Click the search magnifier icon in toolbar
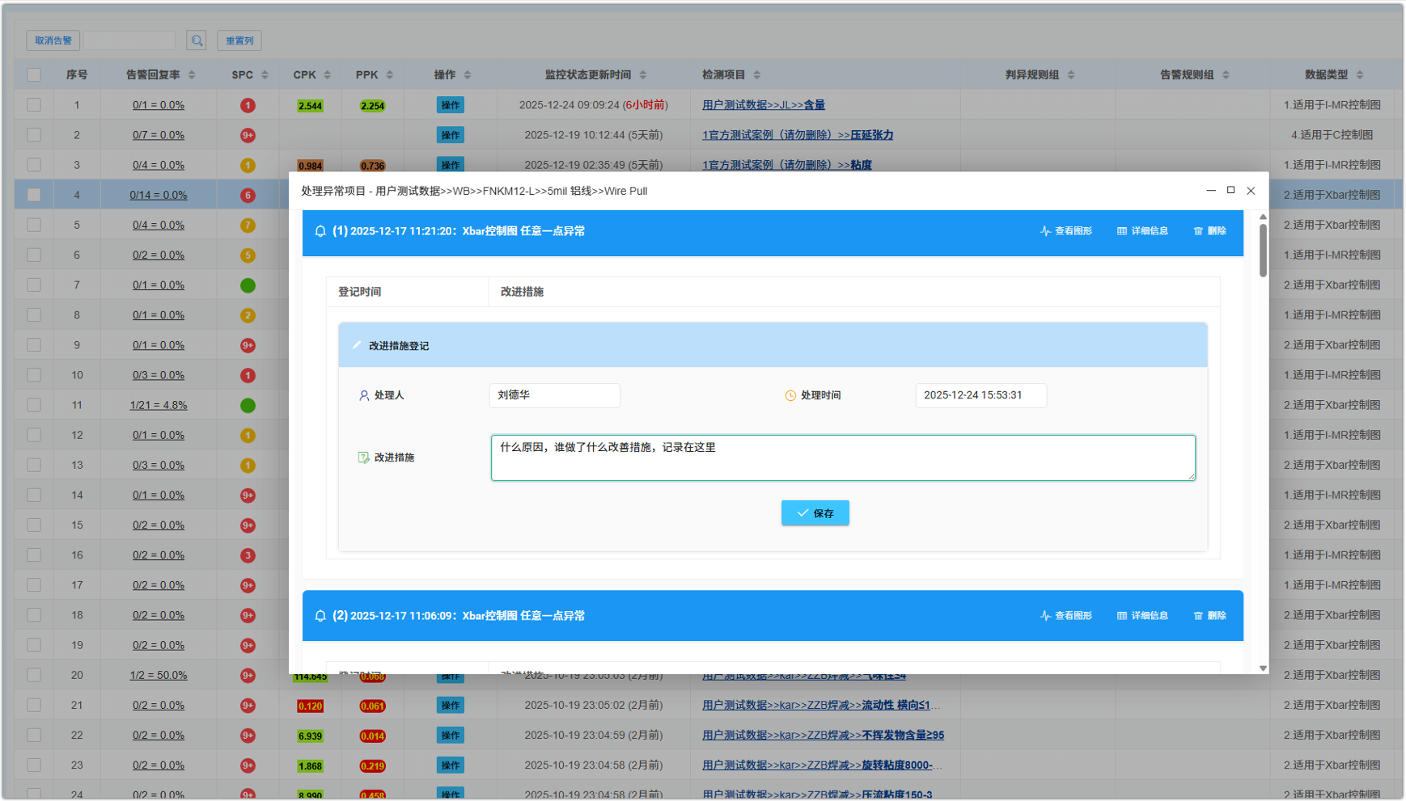This screenshot has width=1406, height=801. point(197,40)
